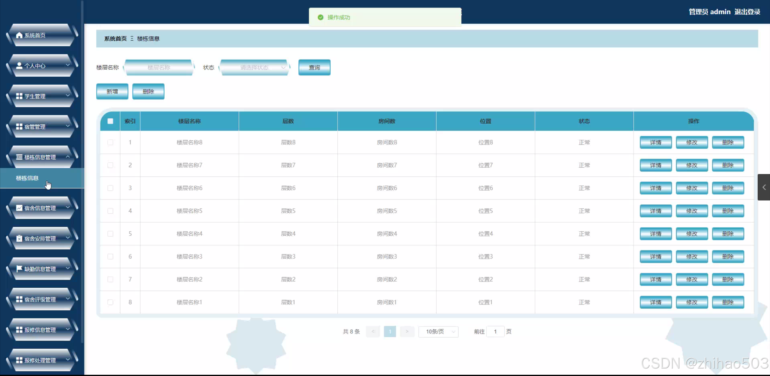Click the grid icon beside 学生管理
This screenshot has width=770, height=376.
[x=19, y=96]
